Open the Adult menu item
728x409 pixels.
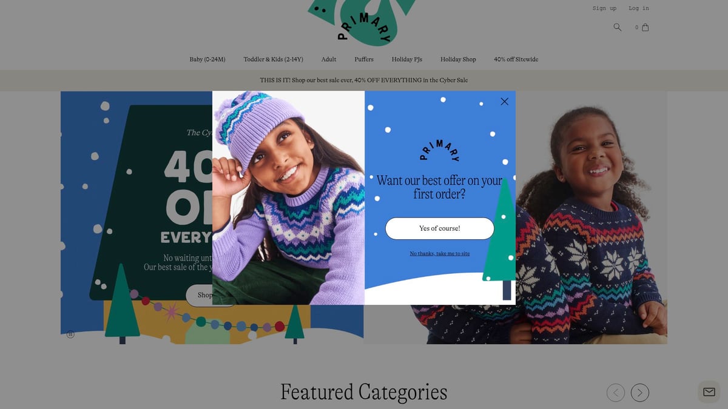(329, 59)
